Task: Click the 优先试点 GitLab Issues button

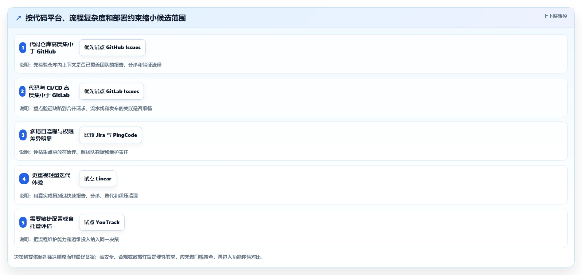Action: (x=112, y=91)
